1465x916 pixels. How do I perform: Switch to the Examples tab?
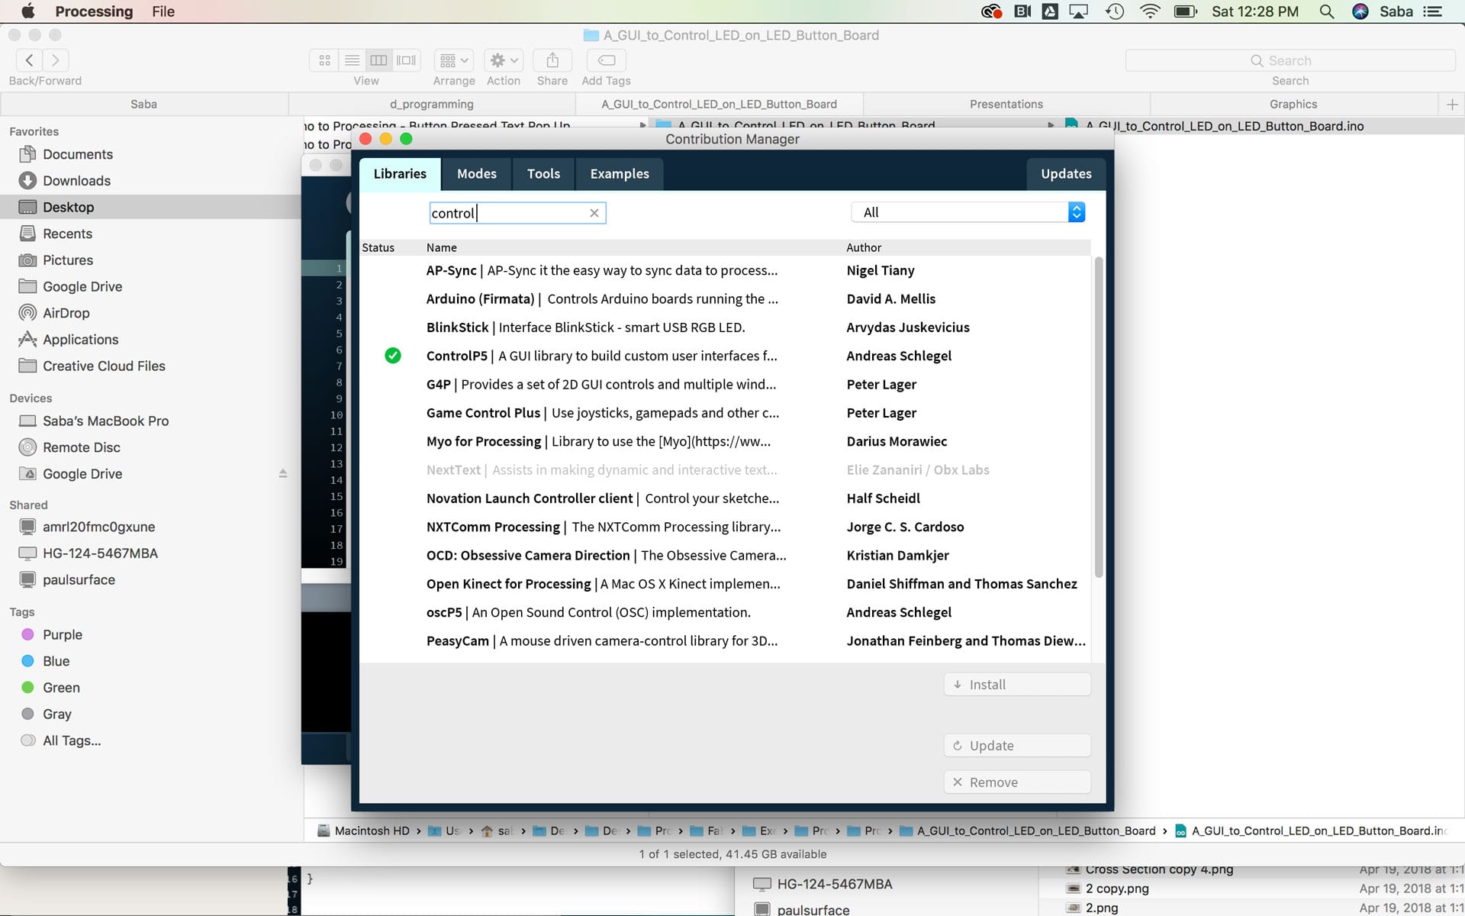[620, 174]
